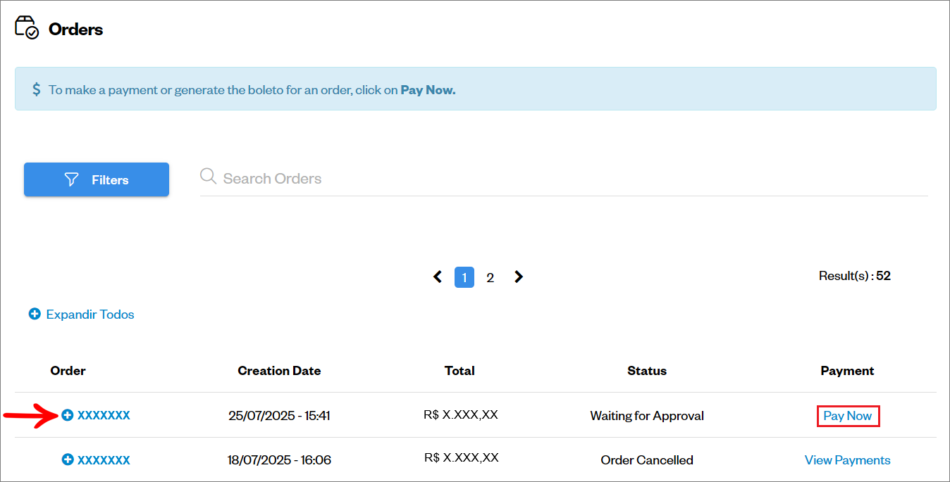Click the plus icon beside Expandir Todos

(x=35, y=314)
